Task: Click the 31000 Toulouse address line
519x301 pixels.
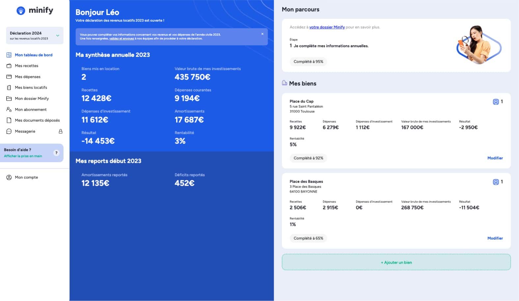Action: (302, 111)
